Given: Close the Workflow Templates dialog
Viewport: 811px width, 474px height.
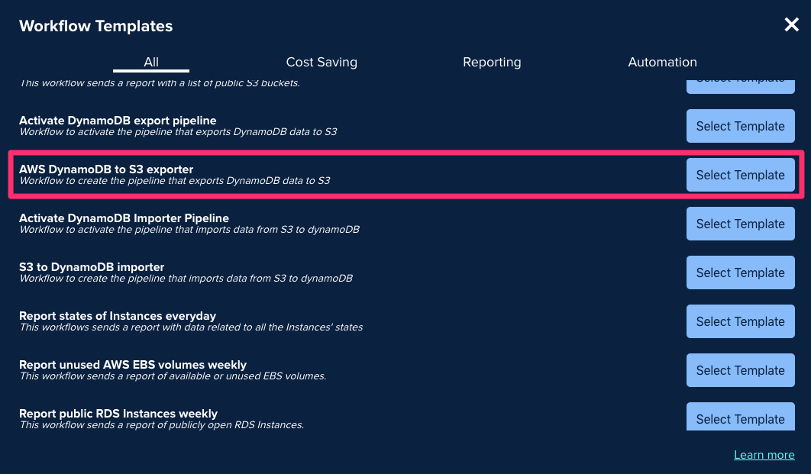Looking at the screenshot, I should point(791,24).
